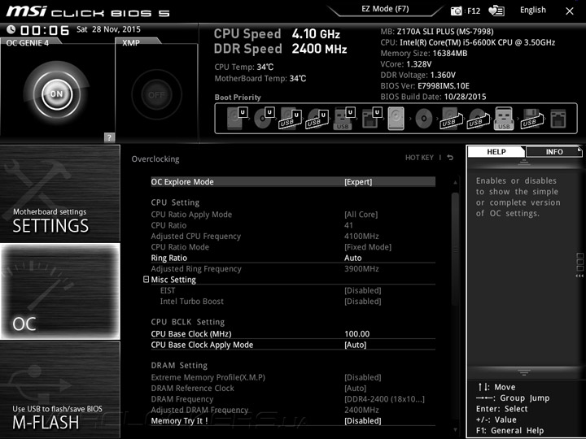Select the UEFI USB key boot icon
Image resolution: width=586 pixels, height=439 pixels.
pyautogui.click(x=343, y=119)
